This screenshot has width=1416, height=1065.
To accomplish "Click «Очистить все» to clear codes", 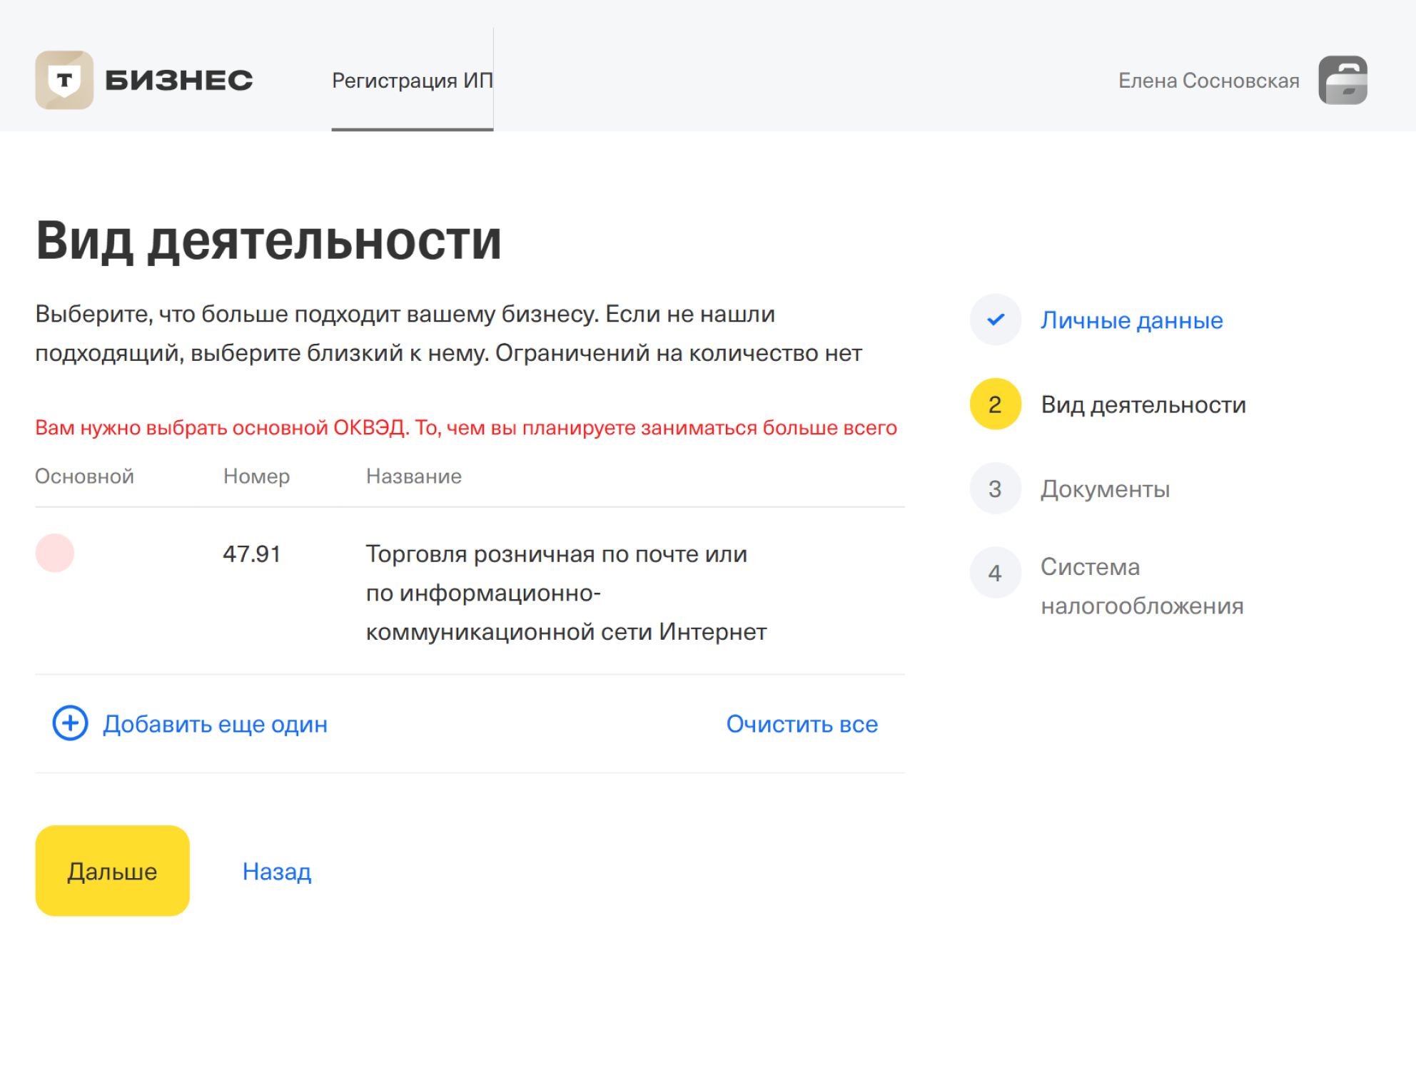I will coord(801,723).
